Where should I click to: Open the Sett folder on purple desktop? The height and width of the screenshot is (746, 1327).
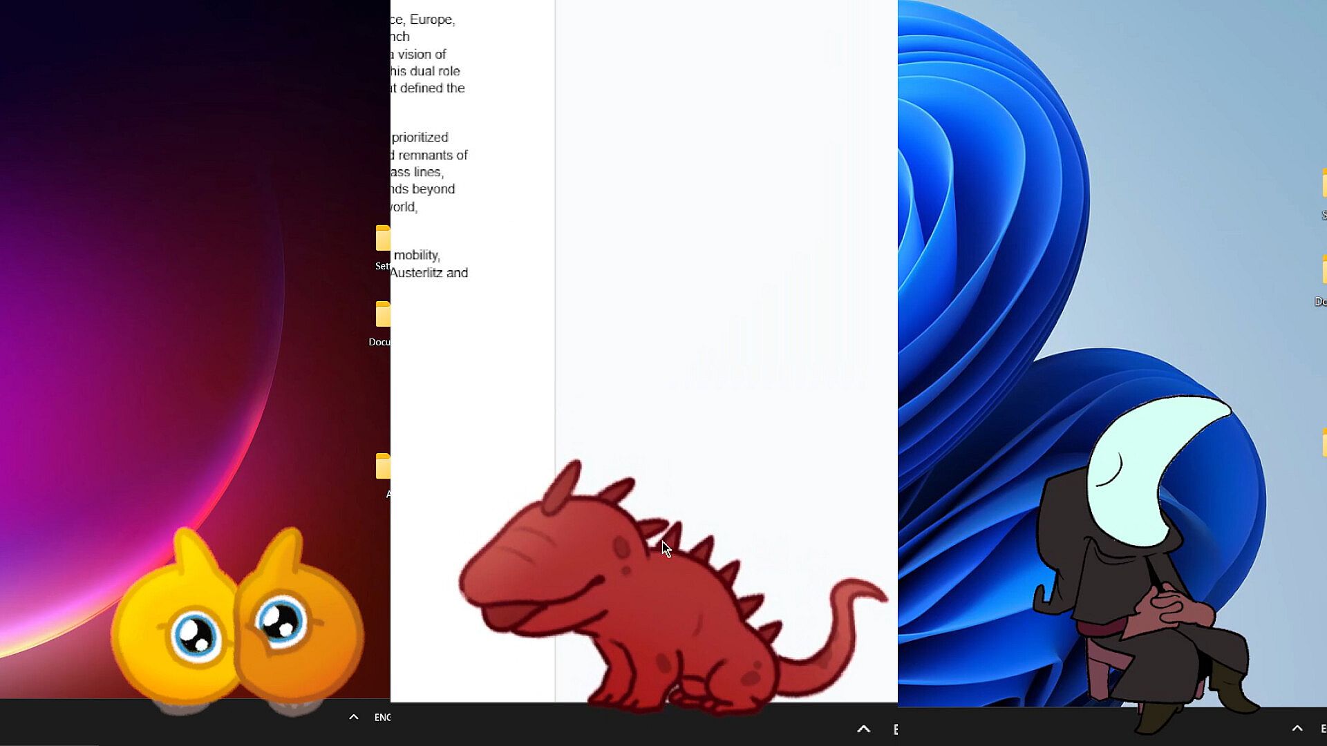383,239
